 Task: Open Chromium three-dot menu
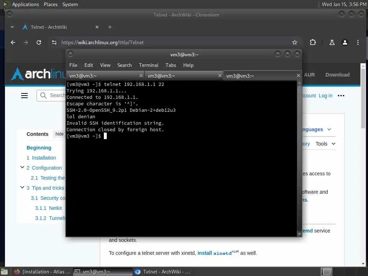click(x=358, y=42)
